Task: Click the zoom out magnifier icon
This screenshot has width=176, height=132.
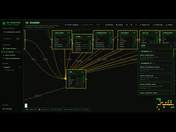Action: pyautogui.click(x=127, y=25)
